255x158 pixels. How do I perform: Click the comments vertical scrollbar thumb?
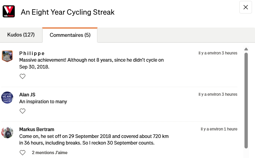point(246,100)
